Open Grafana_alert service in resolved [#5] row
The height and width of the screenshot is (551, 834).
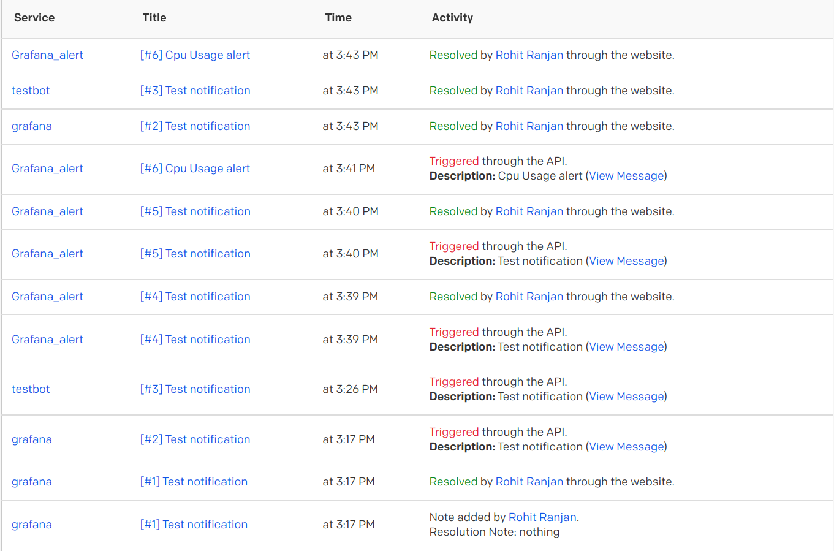[47, 211]
